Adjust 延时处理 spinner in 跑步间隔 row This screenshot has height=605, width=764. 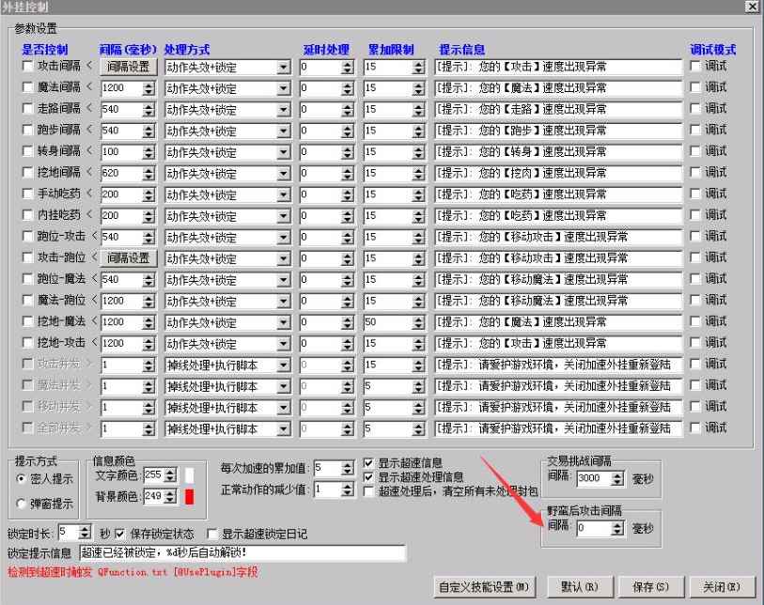348,131
